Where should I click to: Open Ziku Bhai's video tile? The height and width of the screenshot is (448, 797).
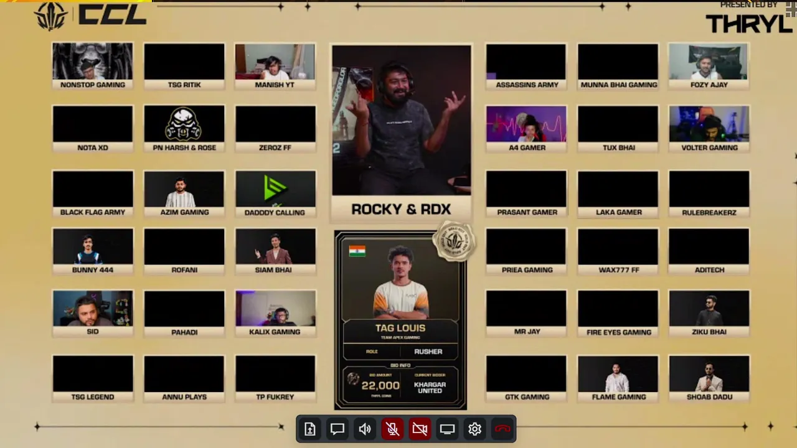tap(709, 314)
